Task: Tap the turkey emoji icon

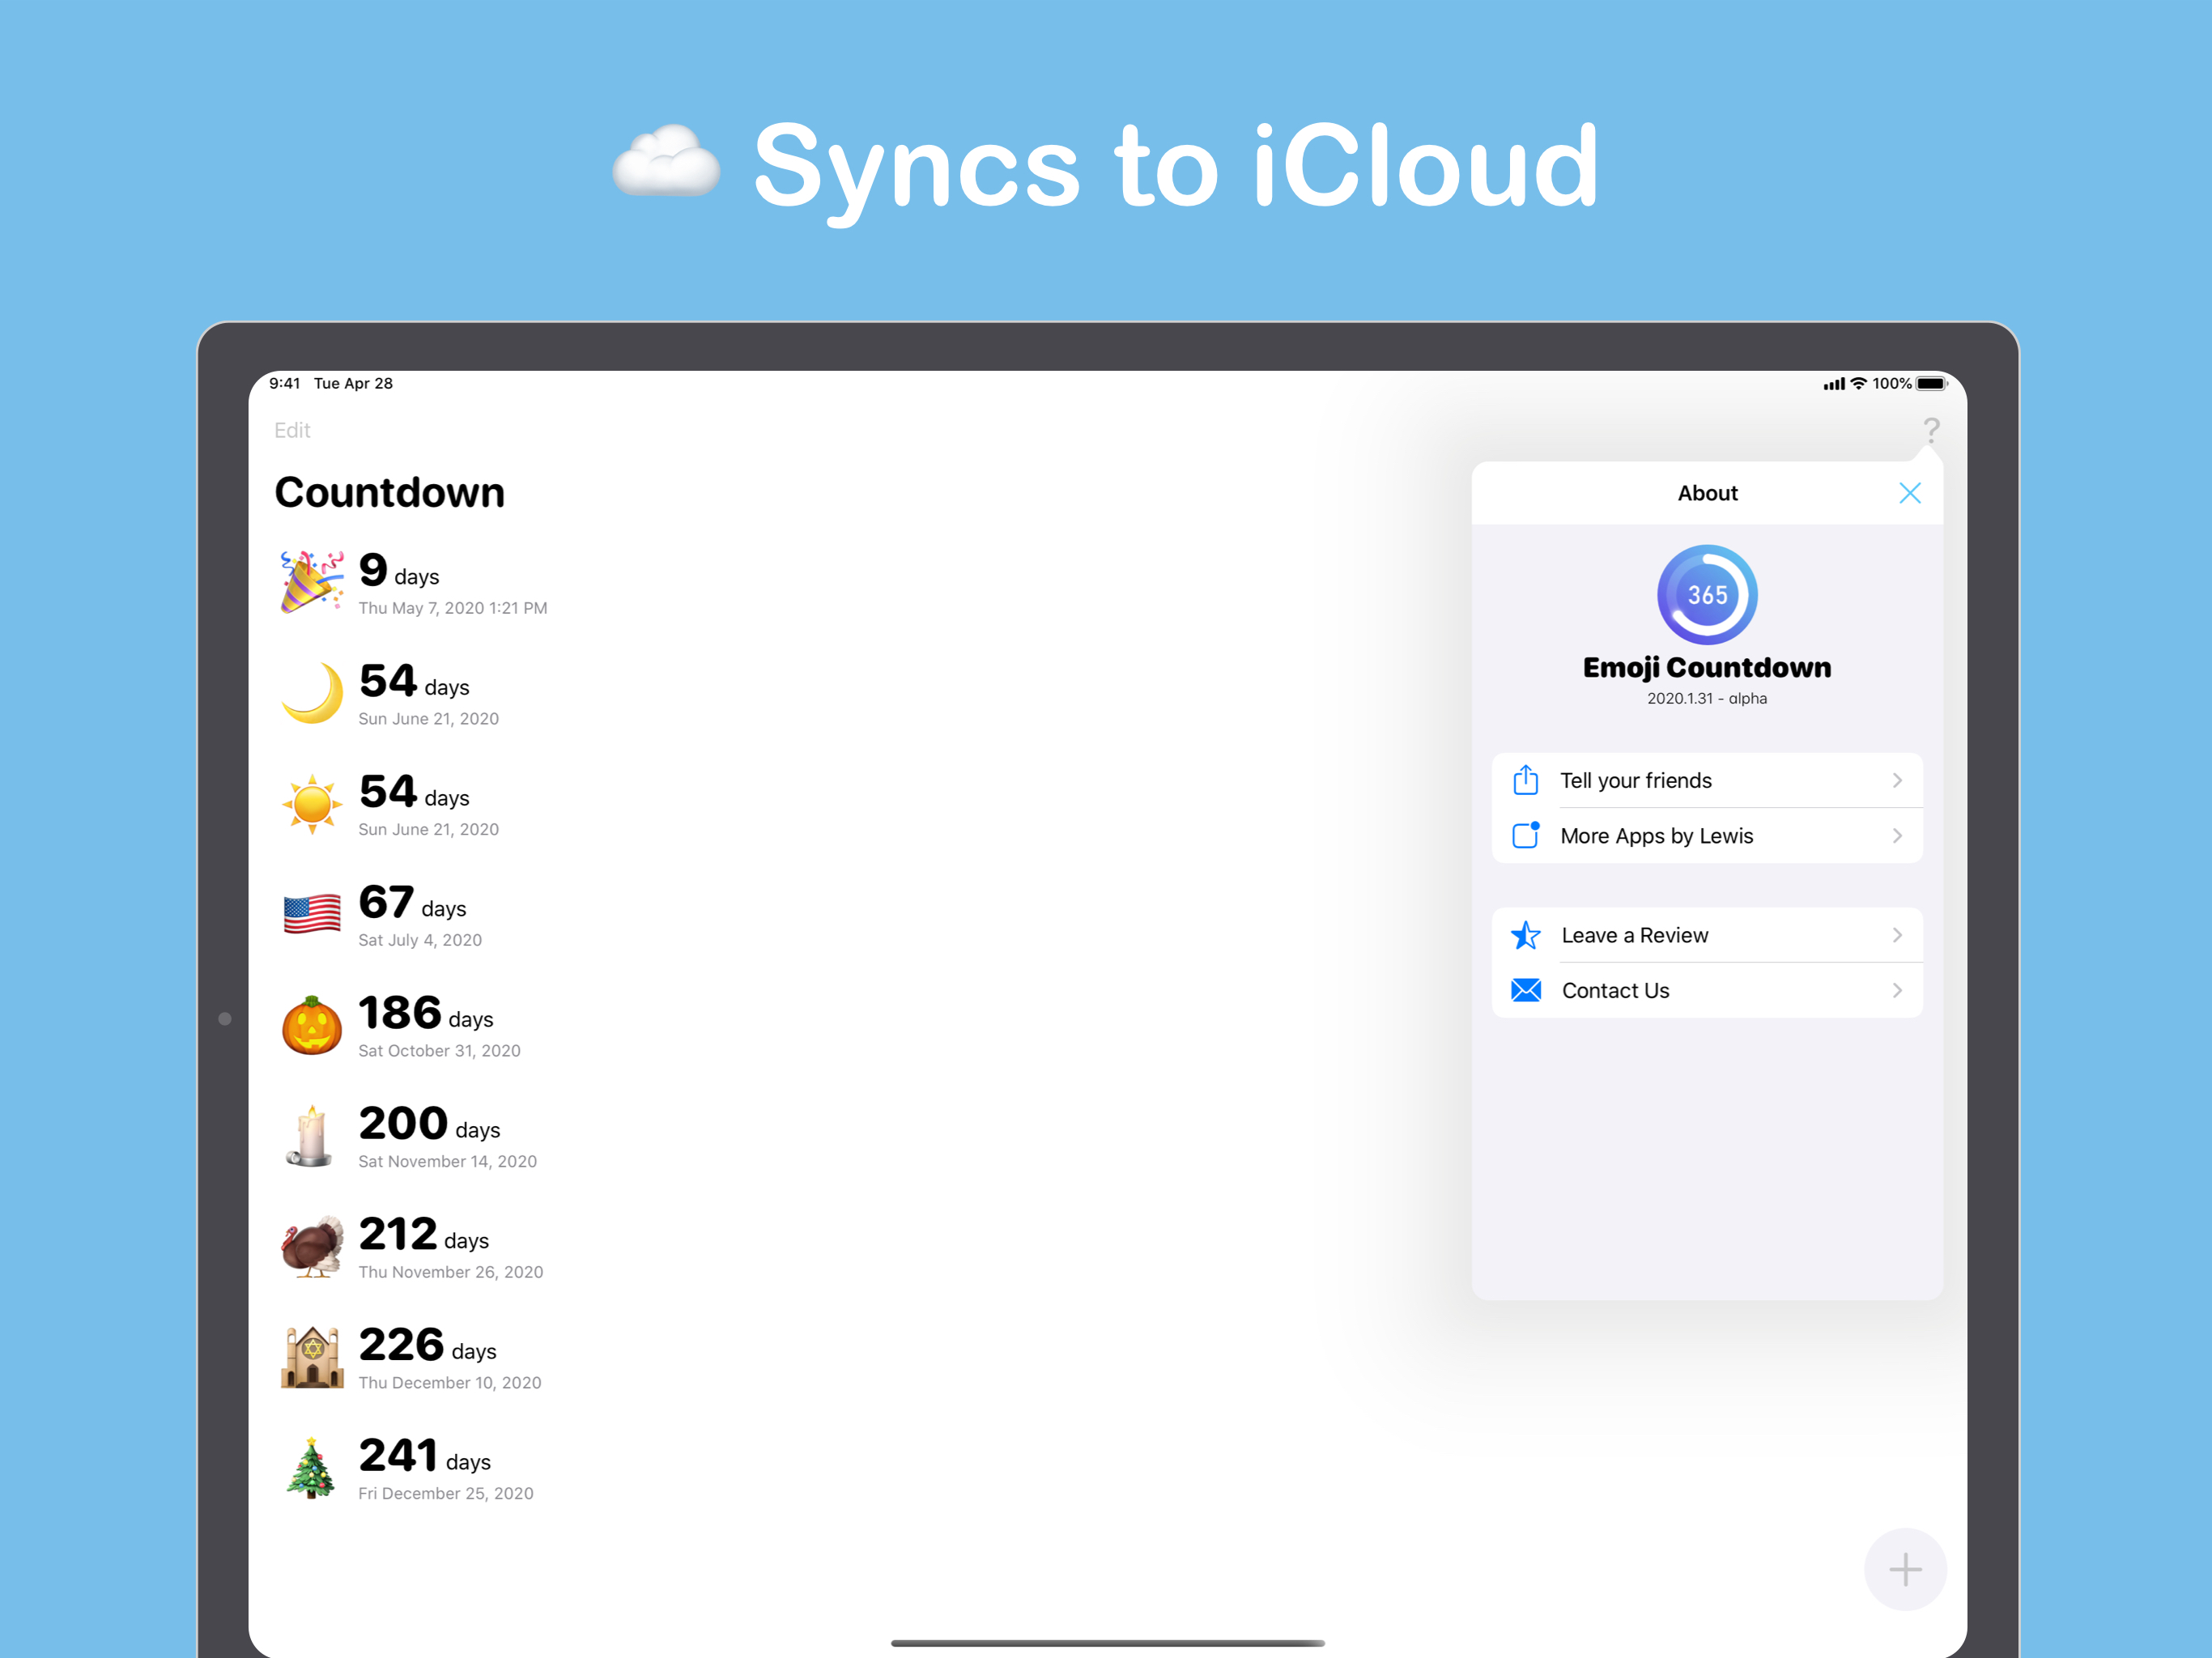Action: pos(311,1246)
